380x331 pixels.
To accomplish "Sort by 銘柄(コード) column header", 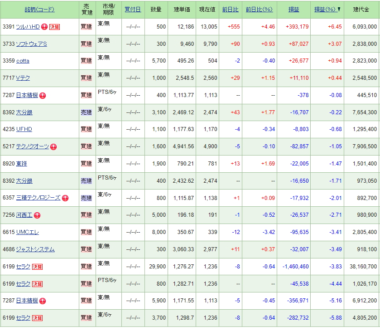I will 39,10.
